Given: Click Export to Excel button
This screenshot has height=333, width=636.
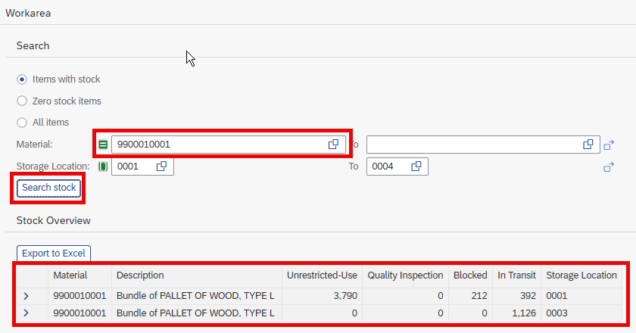Looking at the screenshot, I should pos(54,253).
